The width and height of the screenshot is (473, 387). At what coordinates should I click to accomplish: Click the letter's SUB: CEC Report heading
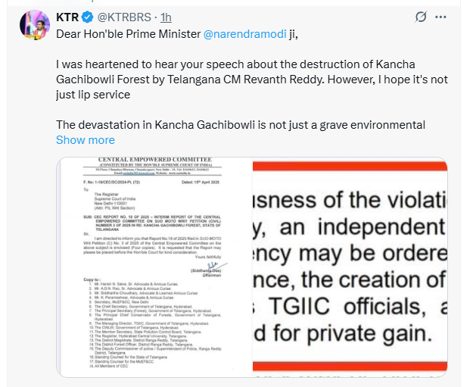[152, 223]
